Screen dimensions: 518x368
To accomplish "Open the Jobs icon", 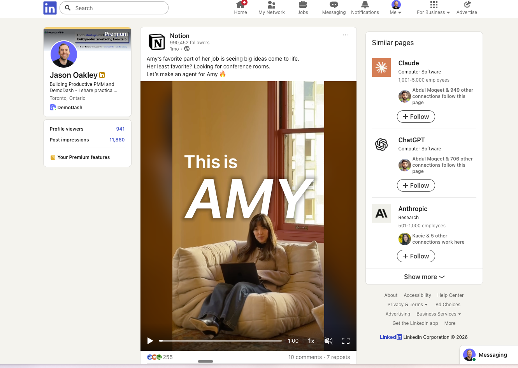I will (x=302, y=8).
